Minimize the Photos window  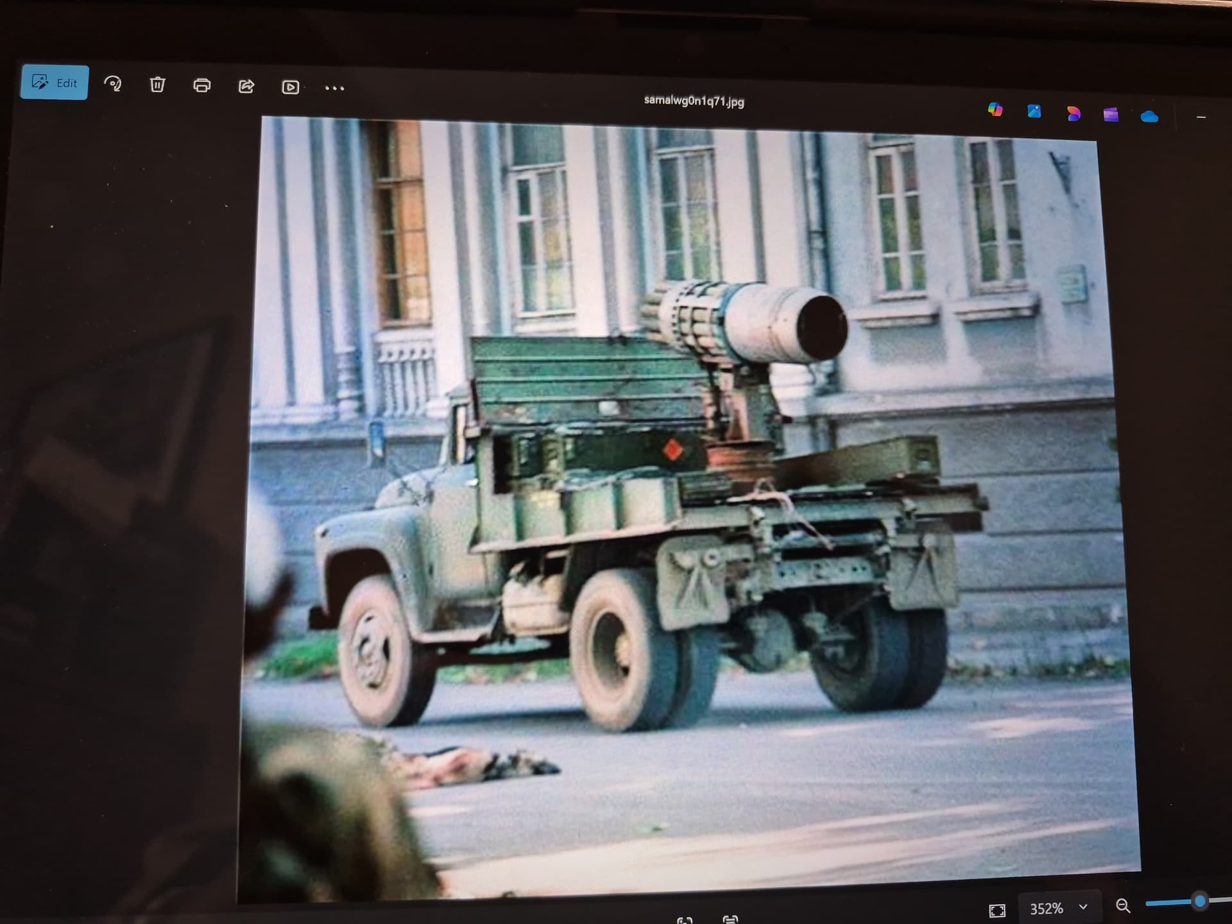click(1201, 117)
